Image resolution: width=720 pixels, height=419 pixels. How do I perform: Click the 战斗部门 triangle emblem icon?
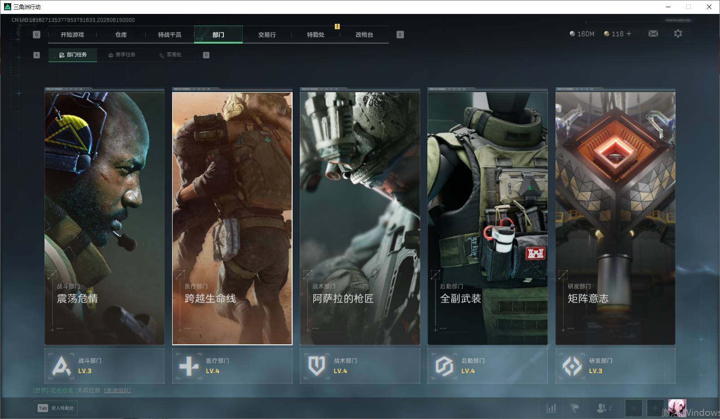pyautogui.click(x=61, y=366)
